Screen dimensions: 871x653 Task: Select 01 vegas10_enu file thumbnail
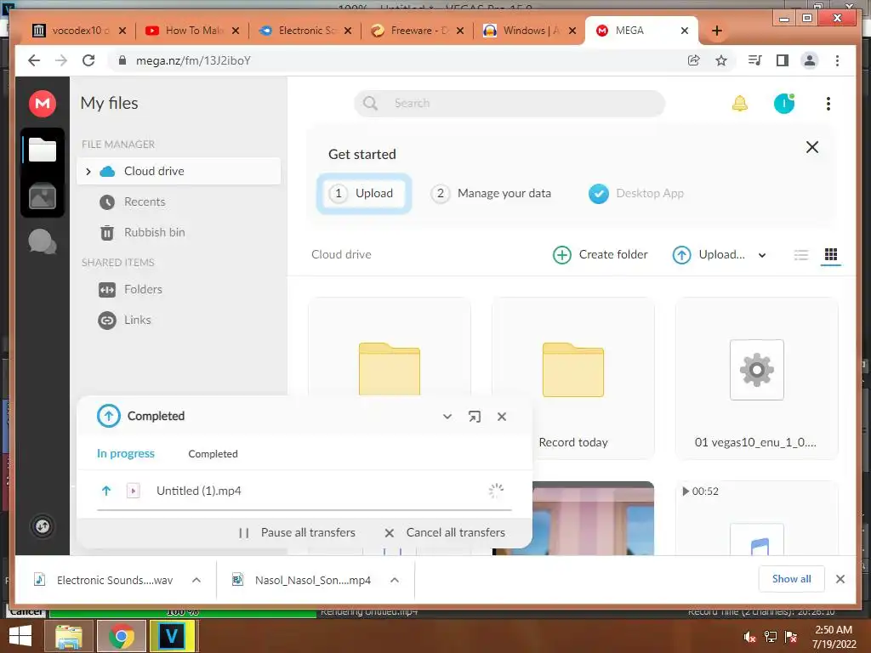(756, 378)
